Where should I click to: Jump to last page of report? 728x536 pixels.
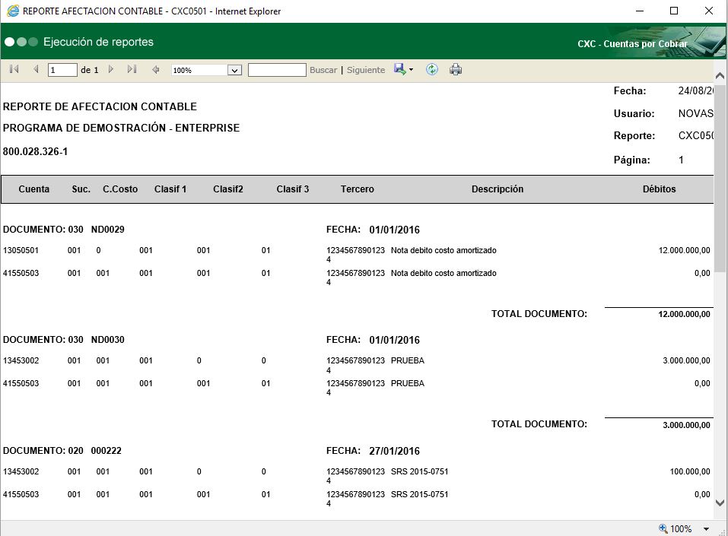point(132,70)
